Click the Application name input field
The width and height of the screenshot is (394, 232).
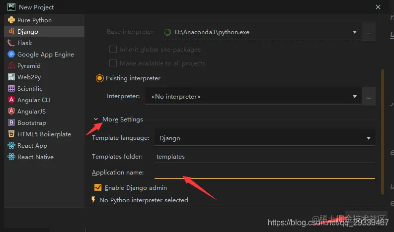(x=265, y=173)
